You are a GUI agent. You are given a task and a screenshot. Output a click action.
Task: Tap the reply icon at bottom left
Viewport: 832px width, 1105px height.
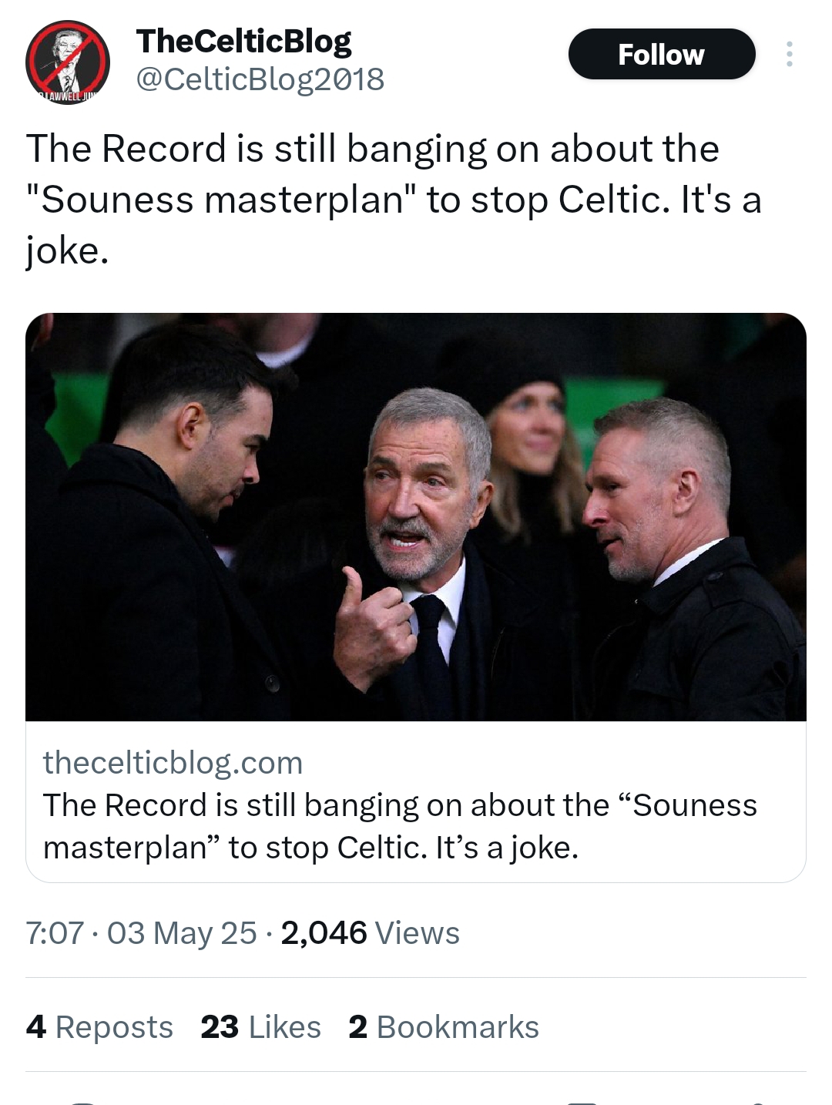[x=81, y=1102]
